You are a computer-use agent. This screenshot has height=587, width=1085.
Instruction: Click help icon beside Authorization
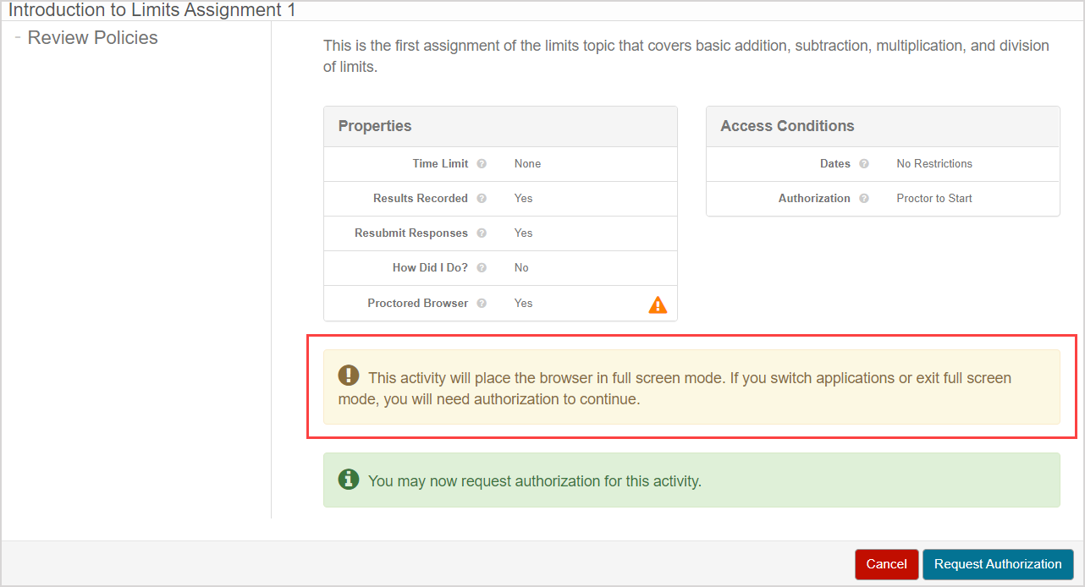pyautogui.click(x=864, y=199)
